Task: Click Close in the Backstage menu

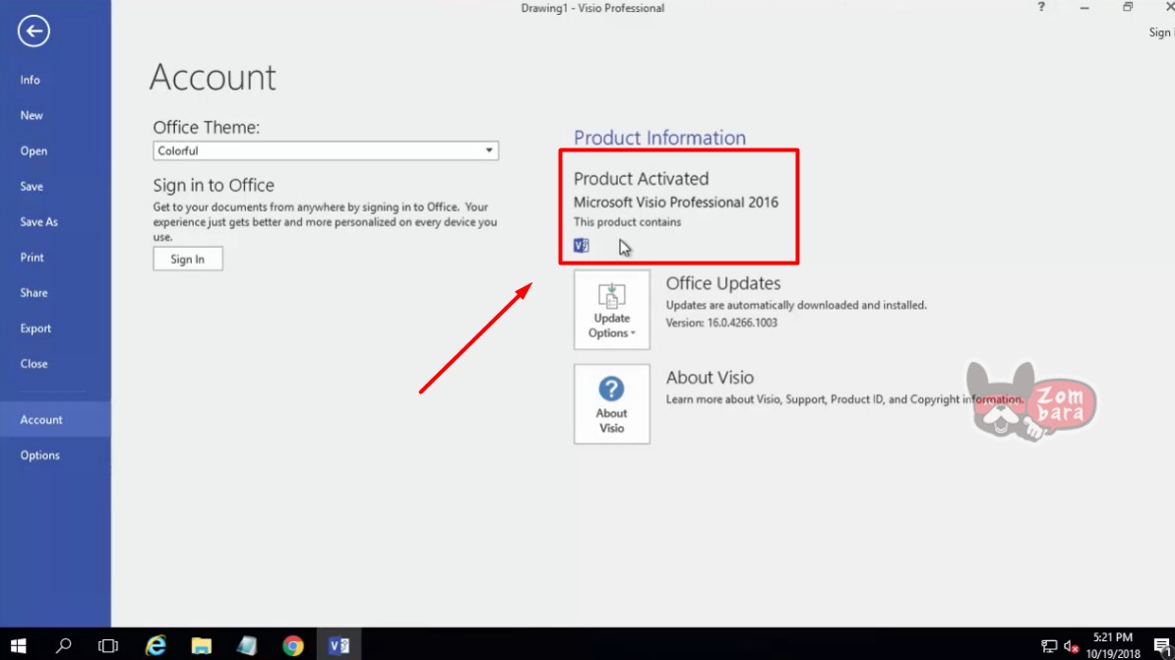Action: pyautogui.click(x=33, y=363)
